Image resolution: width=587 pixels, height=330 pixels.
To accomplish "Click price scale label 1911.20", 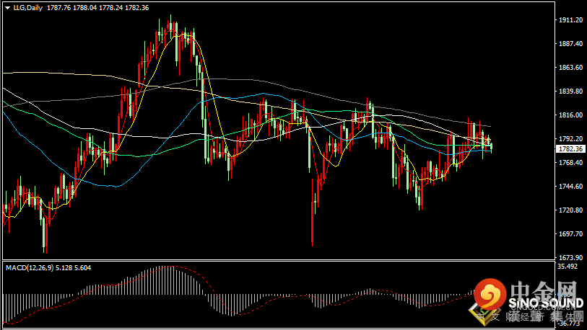I will coord(571,20).
